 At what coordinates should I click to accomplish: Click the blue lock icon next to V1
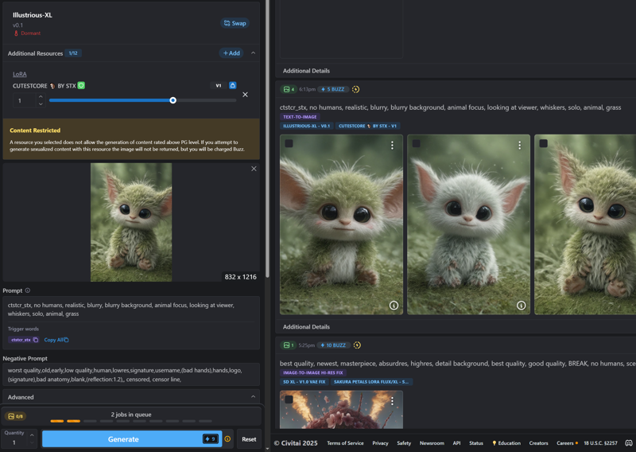pyautogui.click(x=232, y=85)
